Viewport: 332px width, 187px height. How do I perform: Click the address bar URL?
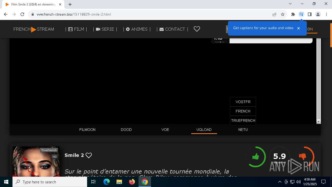[74, 14]
